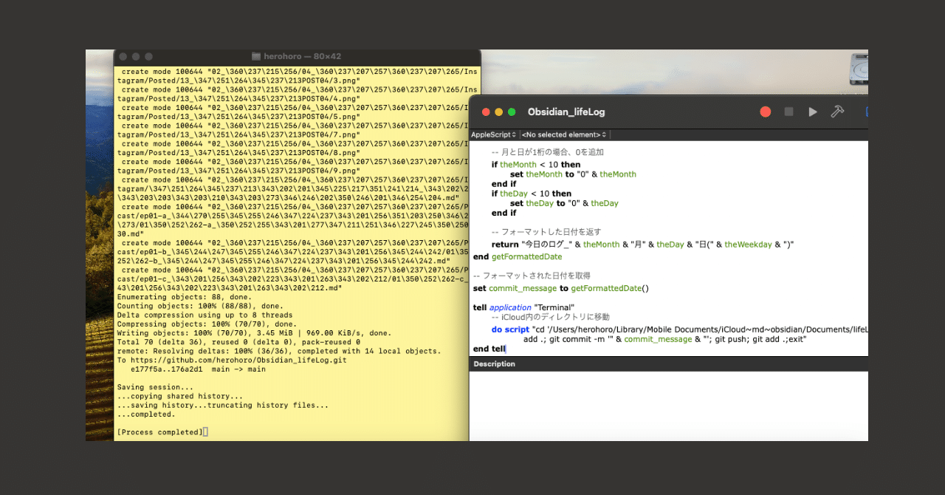Open the AppleScript language dropdown
This screenshot has height=495, width=945.
[x=494, y=134]
